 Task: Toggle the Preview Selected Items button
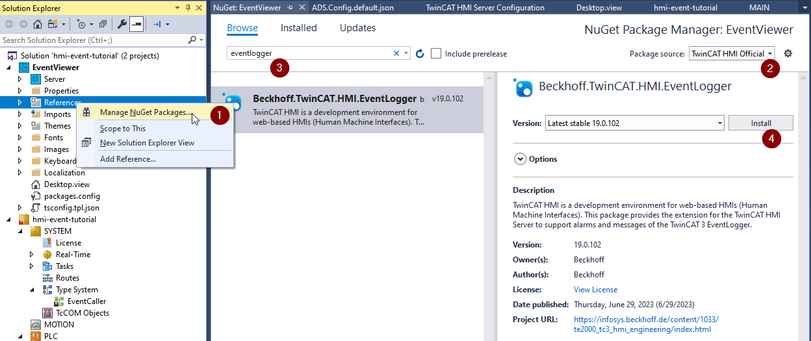(x=136, y=24)
